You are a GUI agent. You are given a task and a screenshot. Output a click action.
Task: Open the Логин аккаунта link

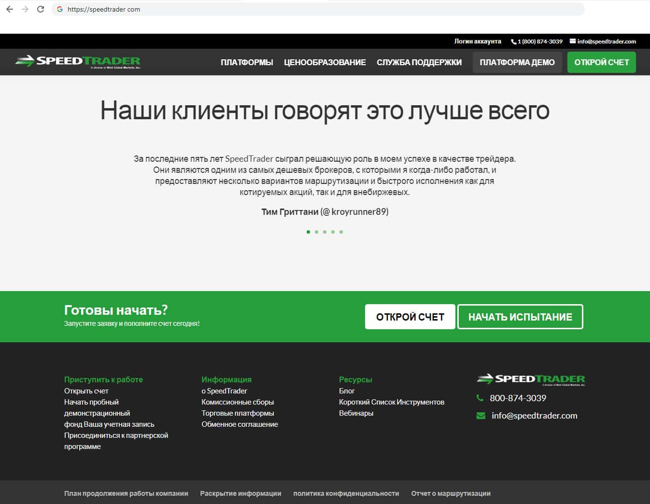(478, 42)
